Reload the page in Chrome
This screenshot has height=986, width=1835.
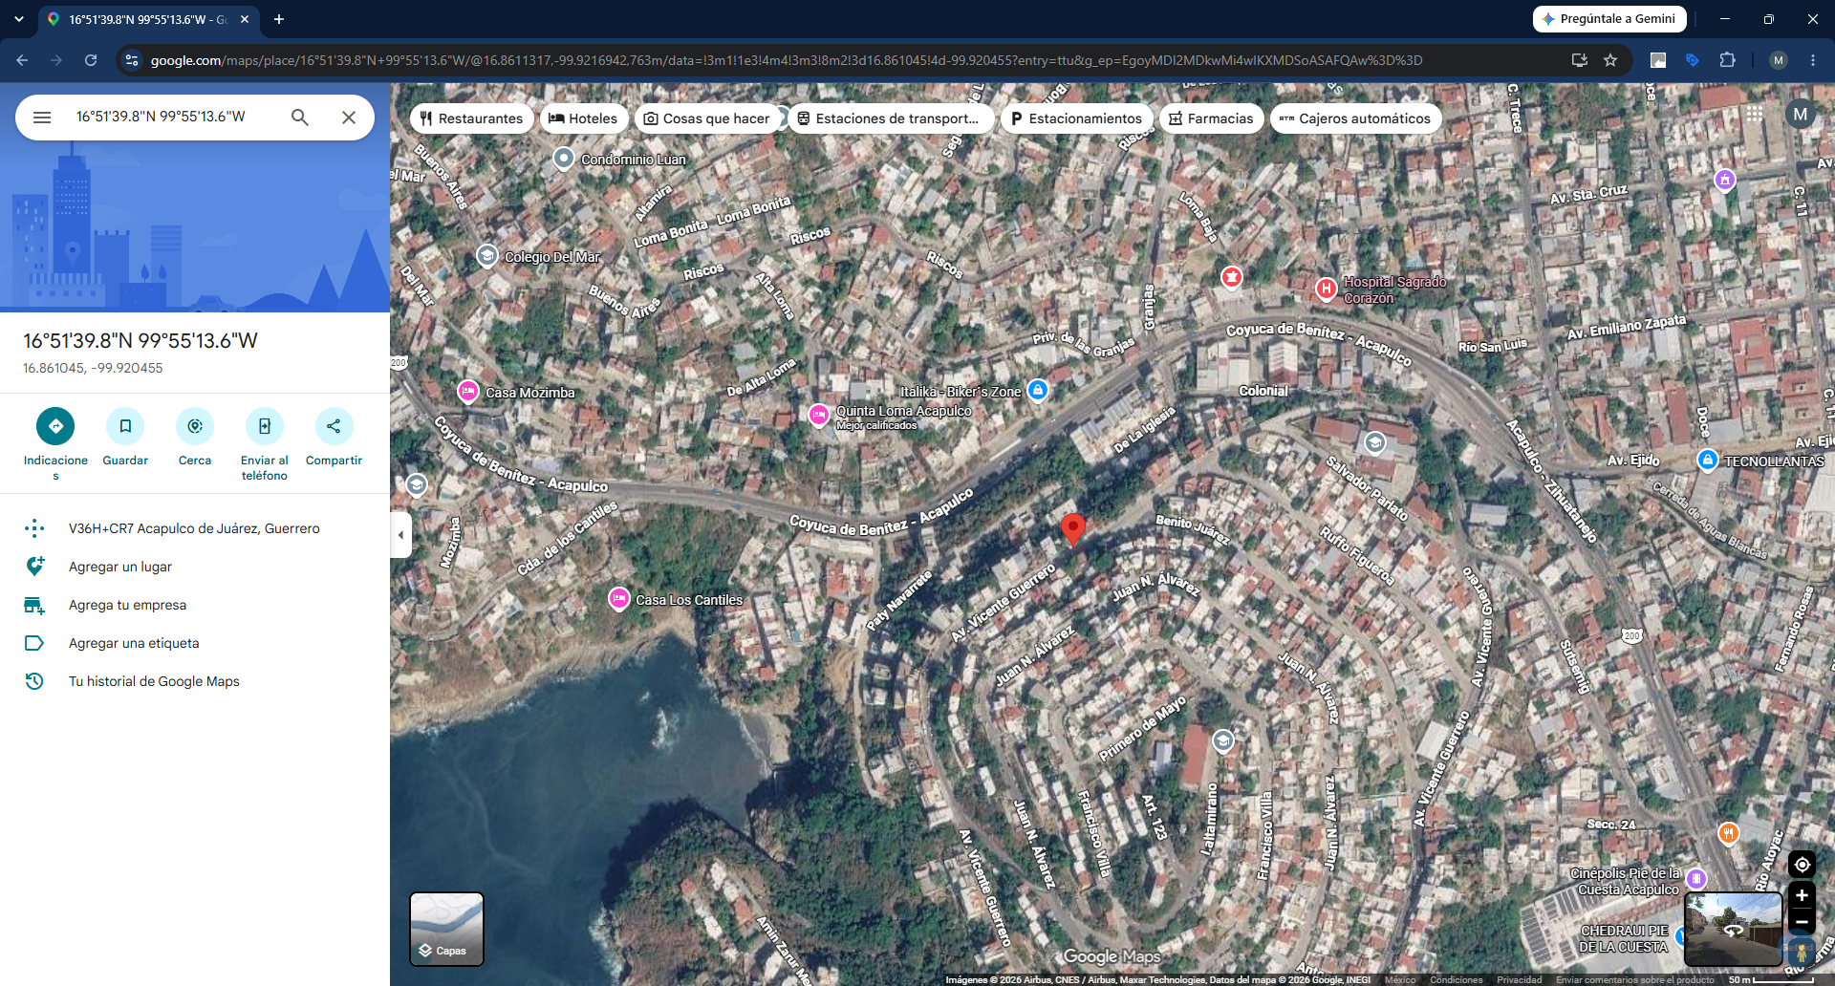click(91, 60)
